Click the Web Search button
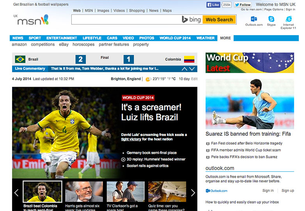The image size is (305, 211). click(x=219, y=20)
